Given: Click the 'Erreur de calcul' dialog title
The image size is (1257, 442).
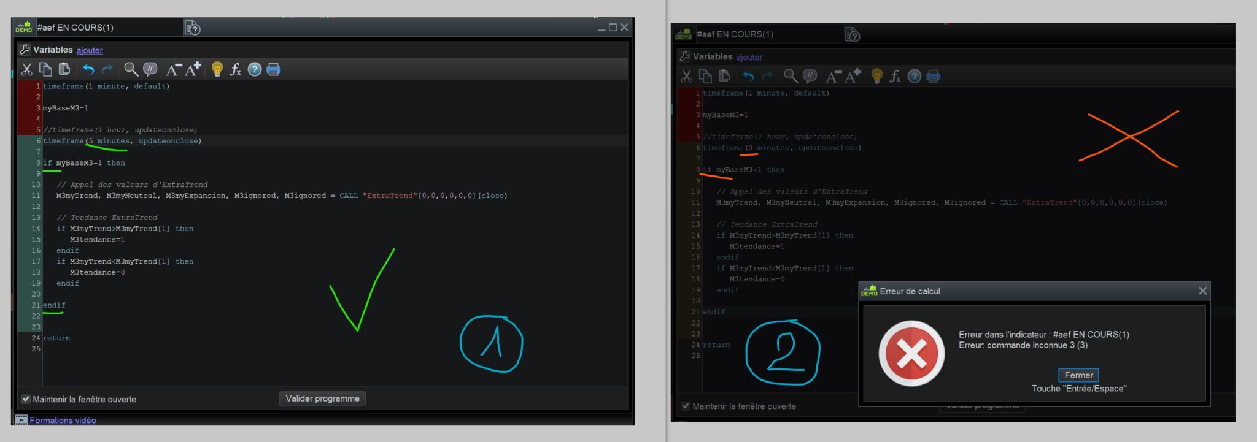Looking at the screenshot, I should [x=910, y=291].
